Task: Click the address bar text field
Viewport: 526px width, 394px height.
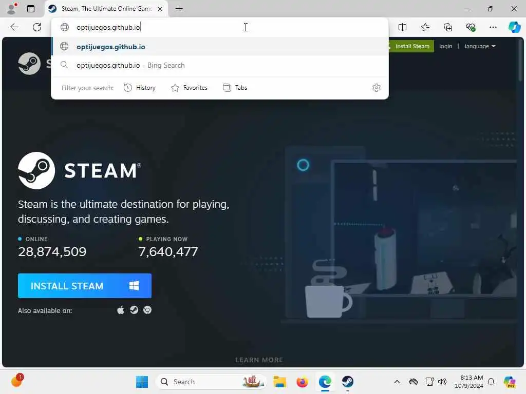Action: (x=220, y=27)
